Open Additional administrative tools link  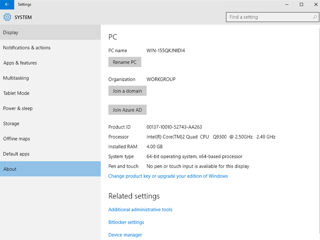(140, 210)
